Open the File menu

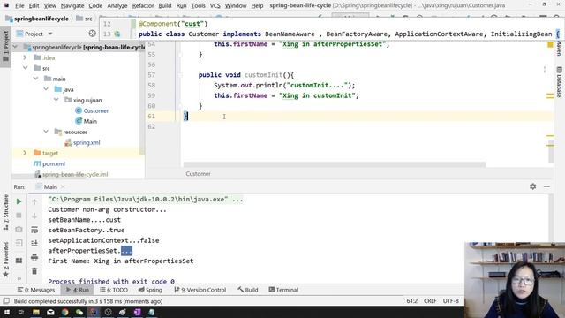click(19, 5)
